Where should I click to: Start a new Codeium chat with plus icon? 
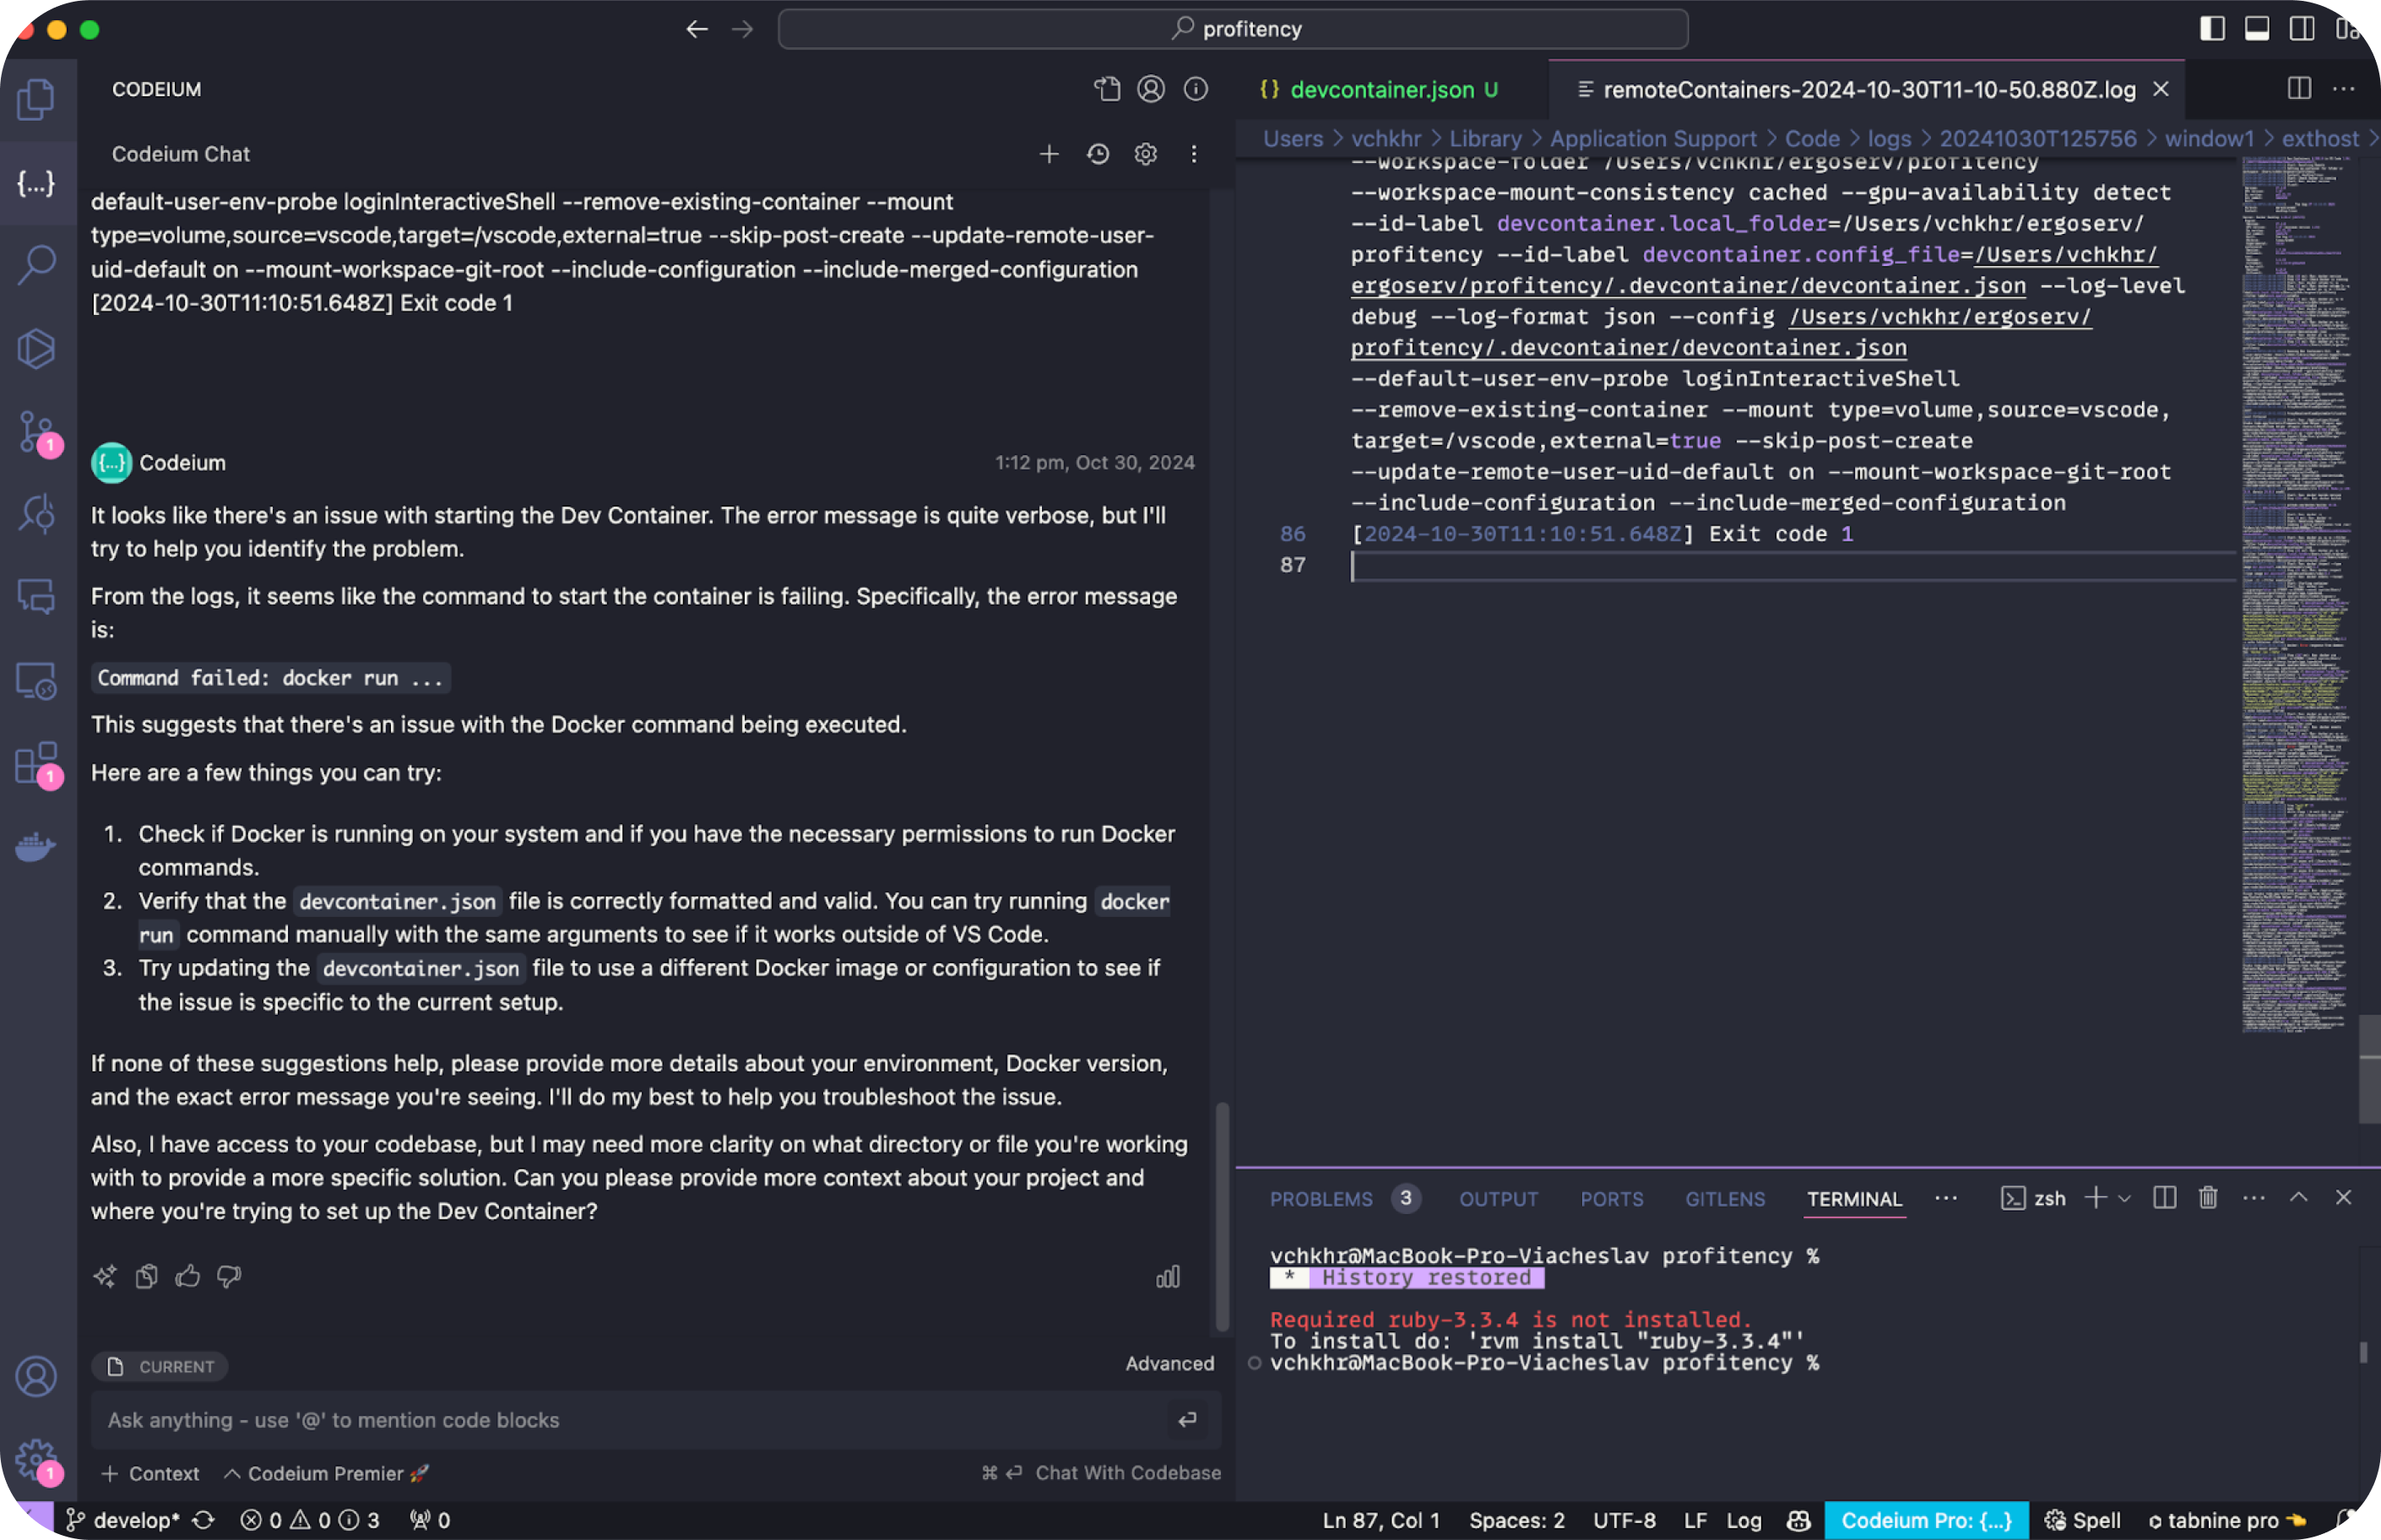point(1049,154)
